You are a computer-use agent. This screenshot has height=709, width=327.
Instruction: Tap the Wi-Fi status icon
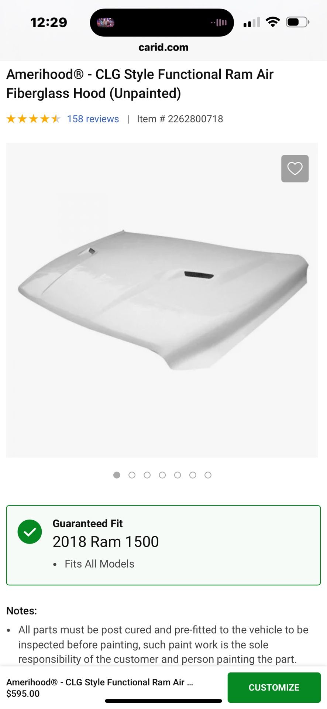[x=273, y=22]
